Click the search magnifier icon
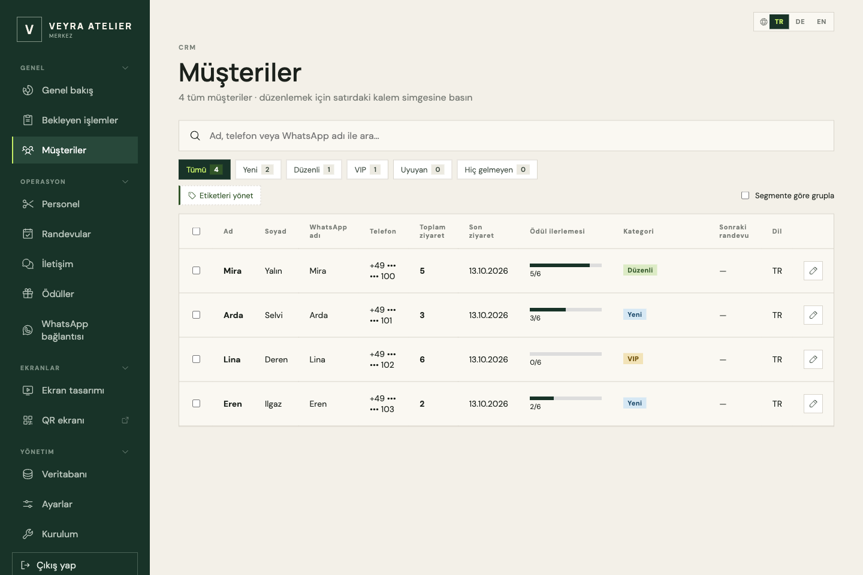Screen dimensions: 863x575 pos(195,136)
